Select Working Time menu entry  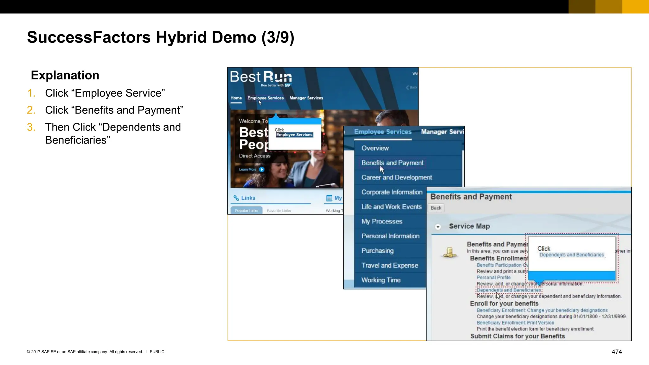pyautogui.click(x=381, y=280)
